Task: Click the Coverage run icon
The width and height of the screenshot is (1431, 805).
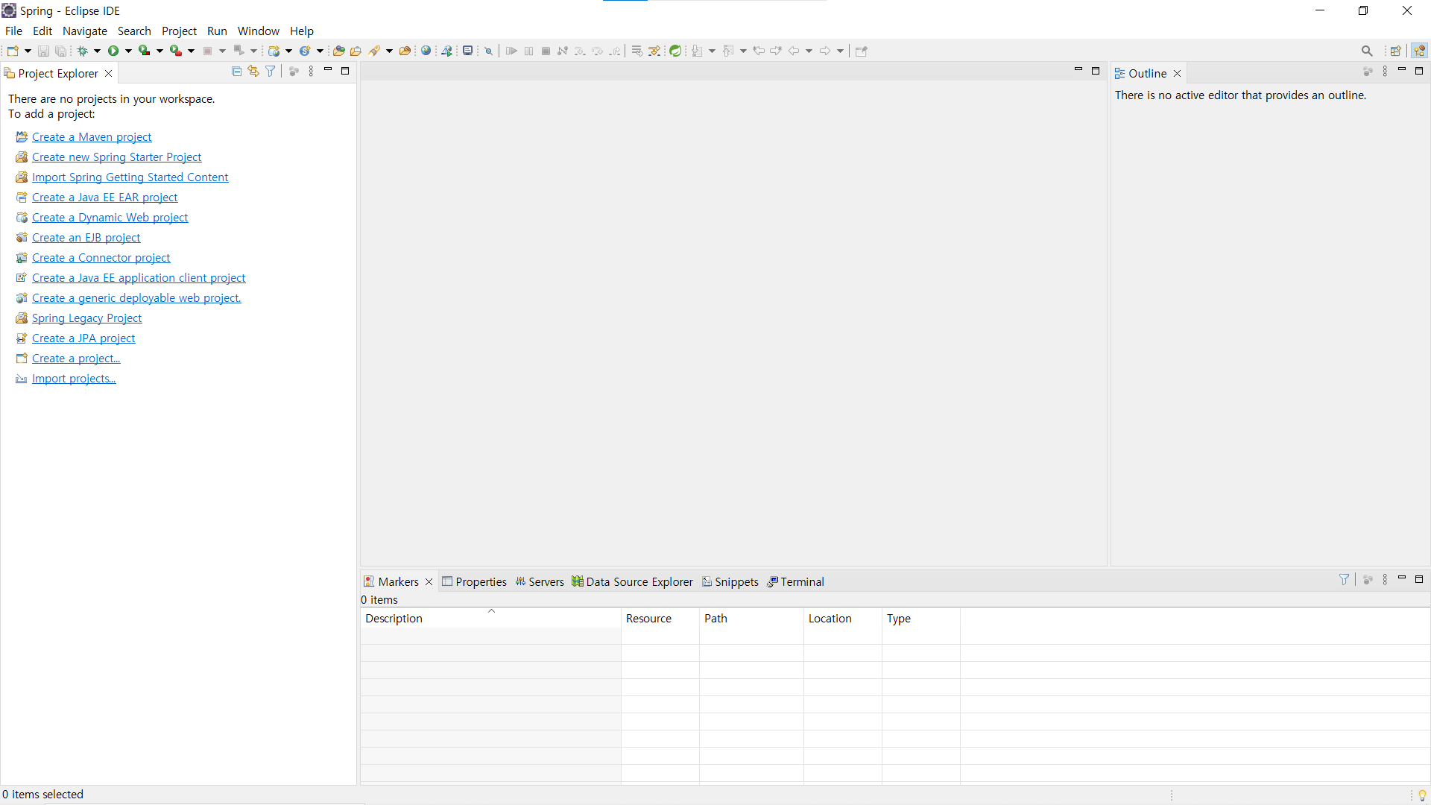Action: pyautogui.click(x=144, y=51)
